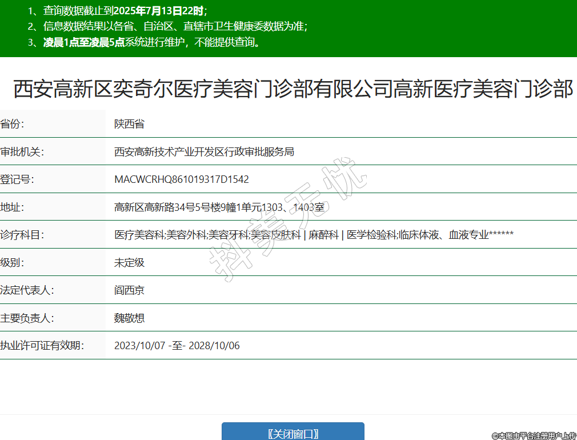This screenshot has height=440, width=577.
Task: Click the 诊疗科目 field label
Action: tap(22, 235)
